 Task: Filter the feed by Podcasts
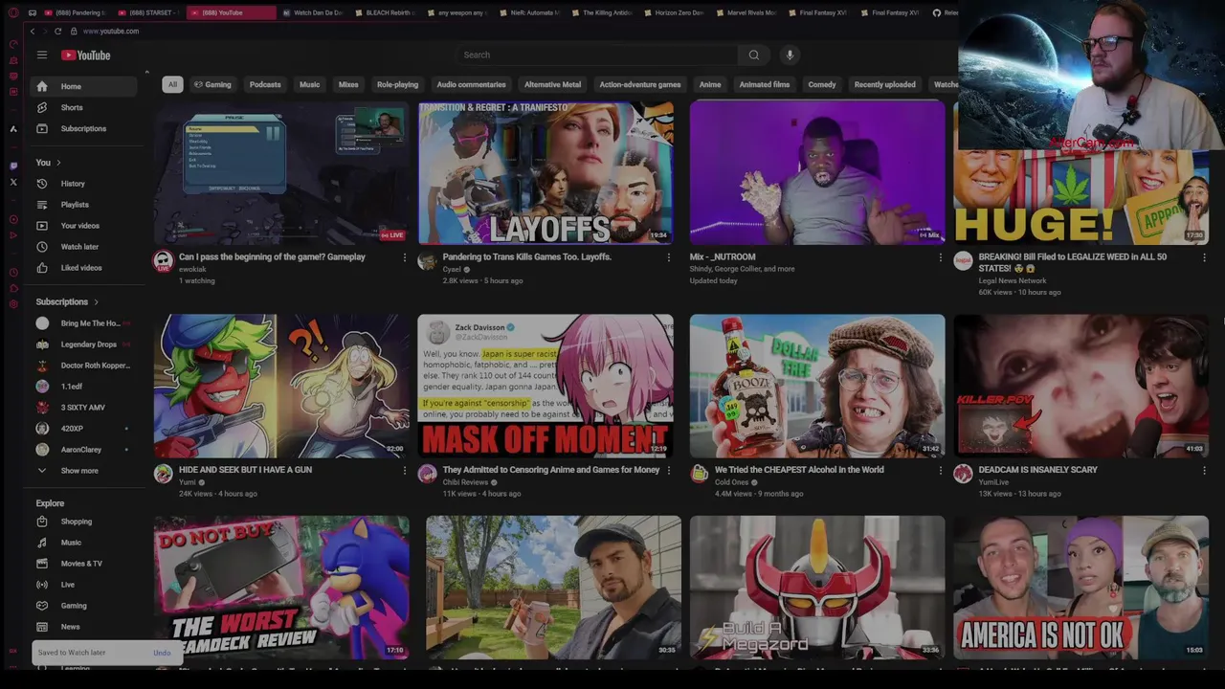click(265, 85)
